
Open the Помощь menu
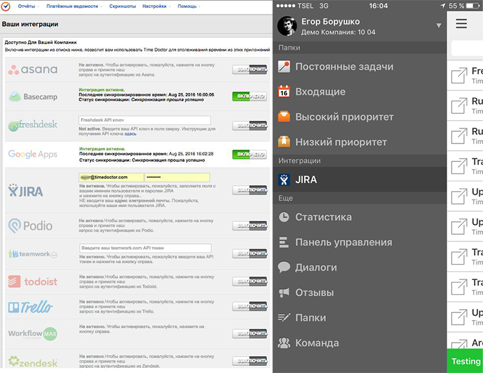189,6
